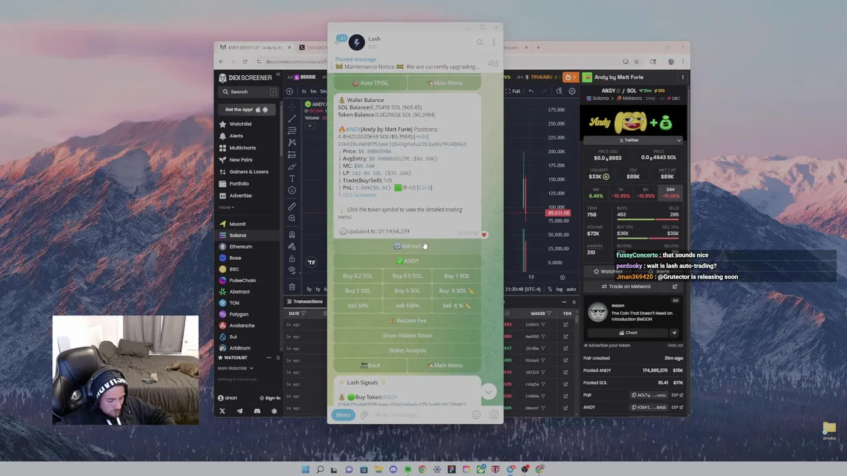The width and height of the screenshot is (847, 476).
Task: Select the 1m chart timeframe
Action: click(x=314, y=91)
